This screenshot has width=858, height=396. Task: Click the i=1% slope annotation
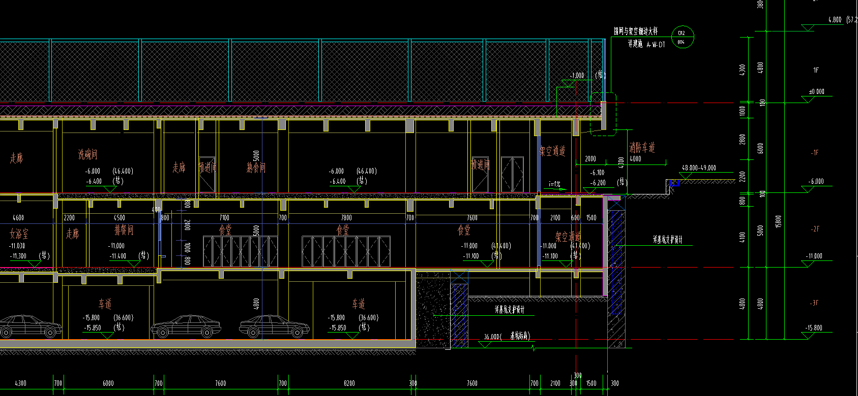554,184
